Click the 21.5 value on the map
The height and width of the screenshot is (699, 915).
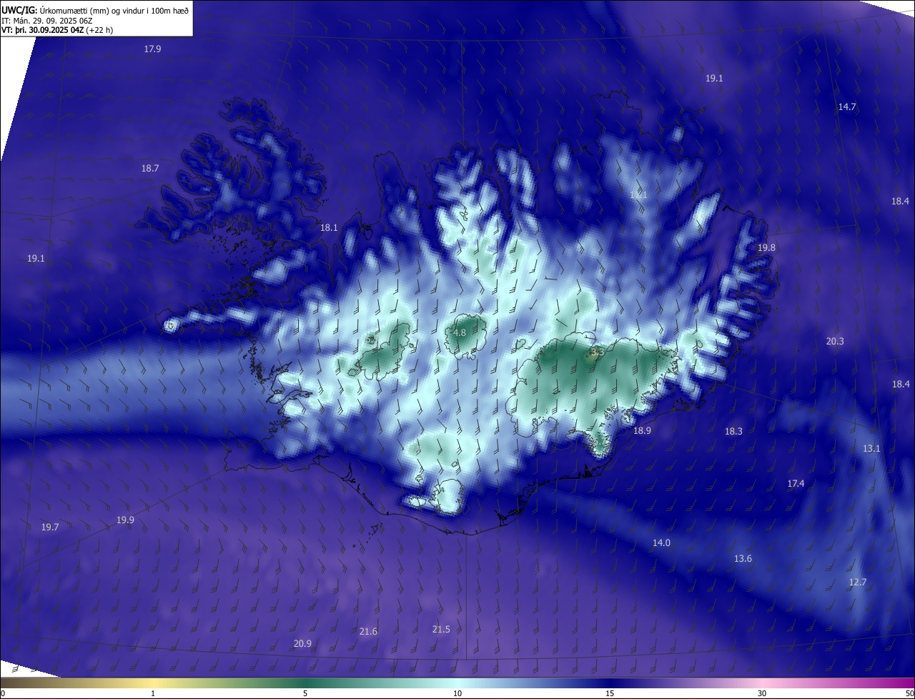[x=441, y=630]
